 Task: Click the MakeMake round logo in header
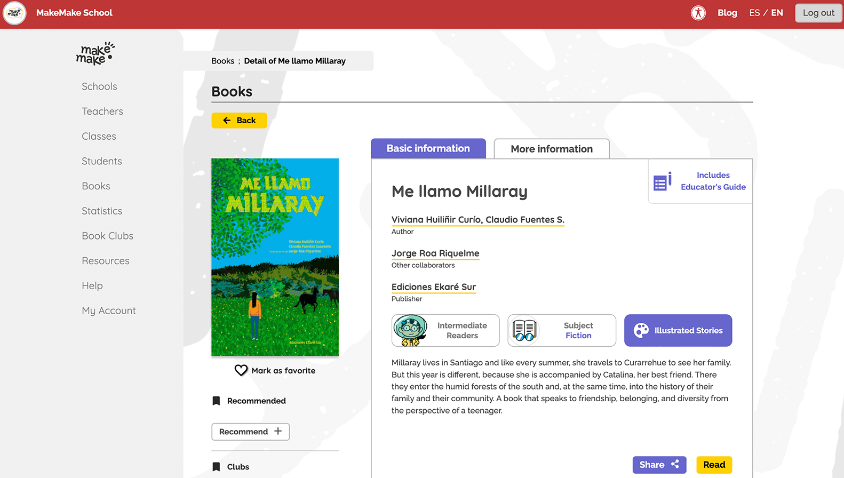(14, 13)
